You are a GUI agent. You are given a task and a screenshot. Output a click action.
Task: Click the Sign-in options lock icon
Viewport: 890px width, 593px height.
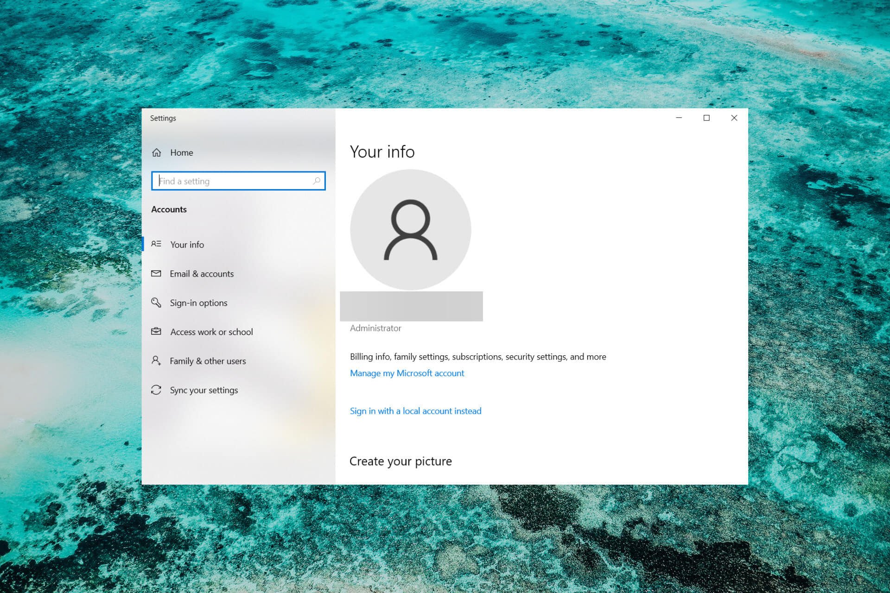156,303
